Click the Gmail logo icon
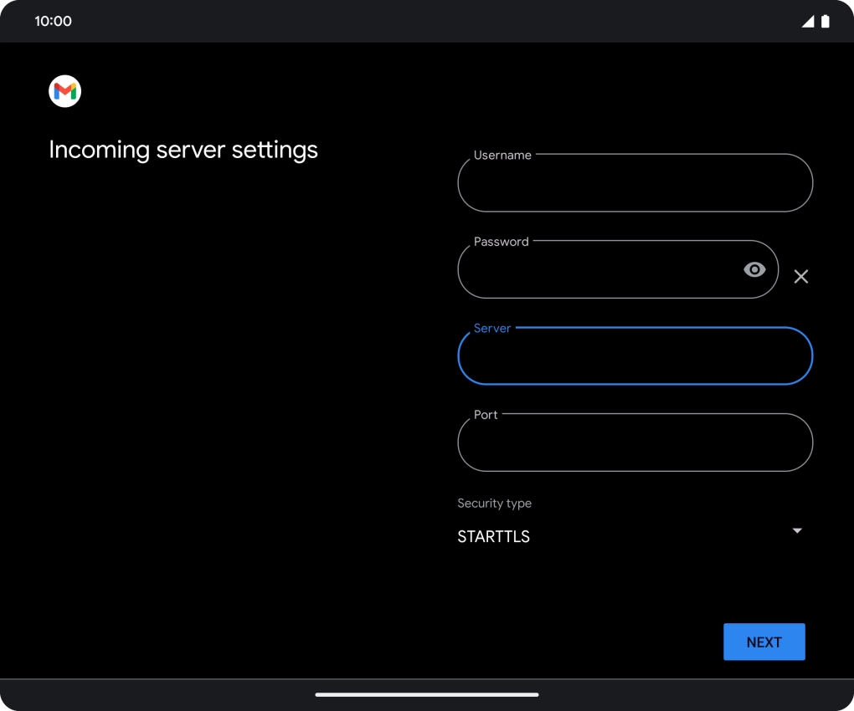 click(64, 91)
